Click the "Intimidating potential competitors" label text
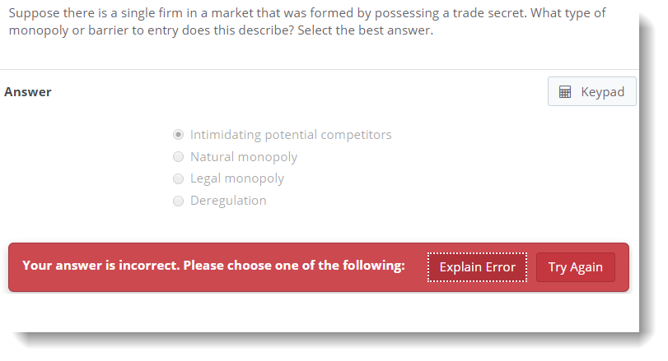668x361 pixels. 291,135
